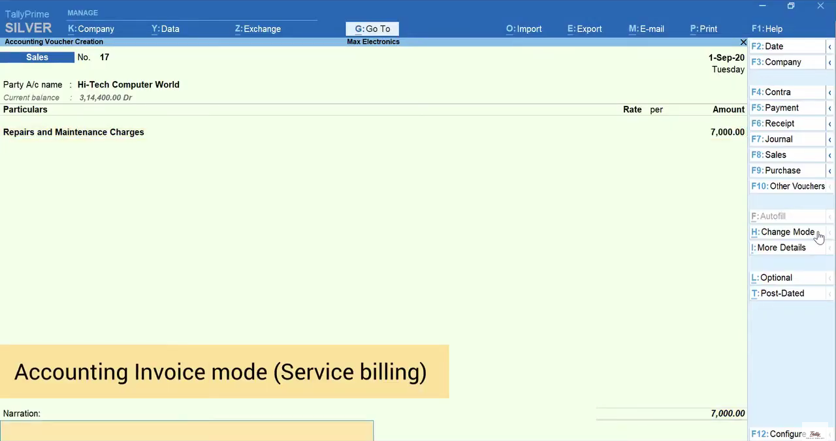Image resolution: width=836 pixels, height=441 pixels.
Task: Click the voucher date 1-Sep-20
Action: click(x=726, y=57)
